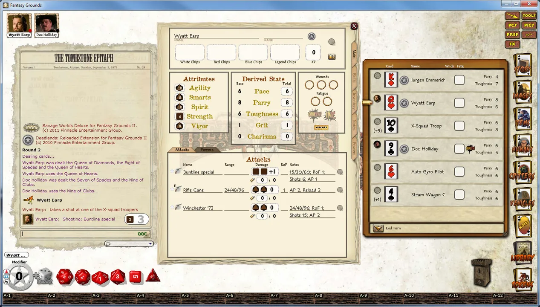This screenshot has height=307, width=540.
Task: Pick the red d4 die
Action: 153,276
